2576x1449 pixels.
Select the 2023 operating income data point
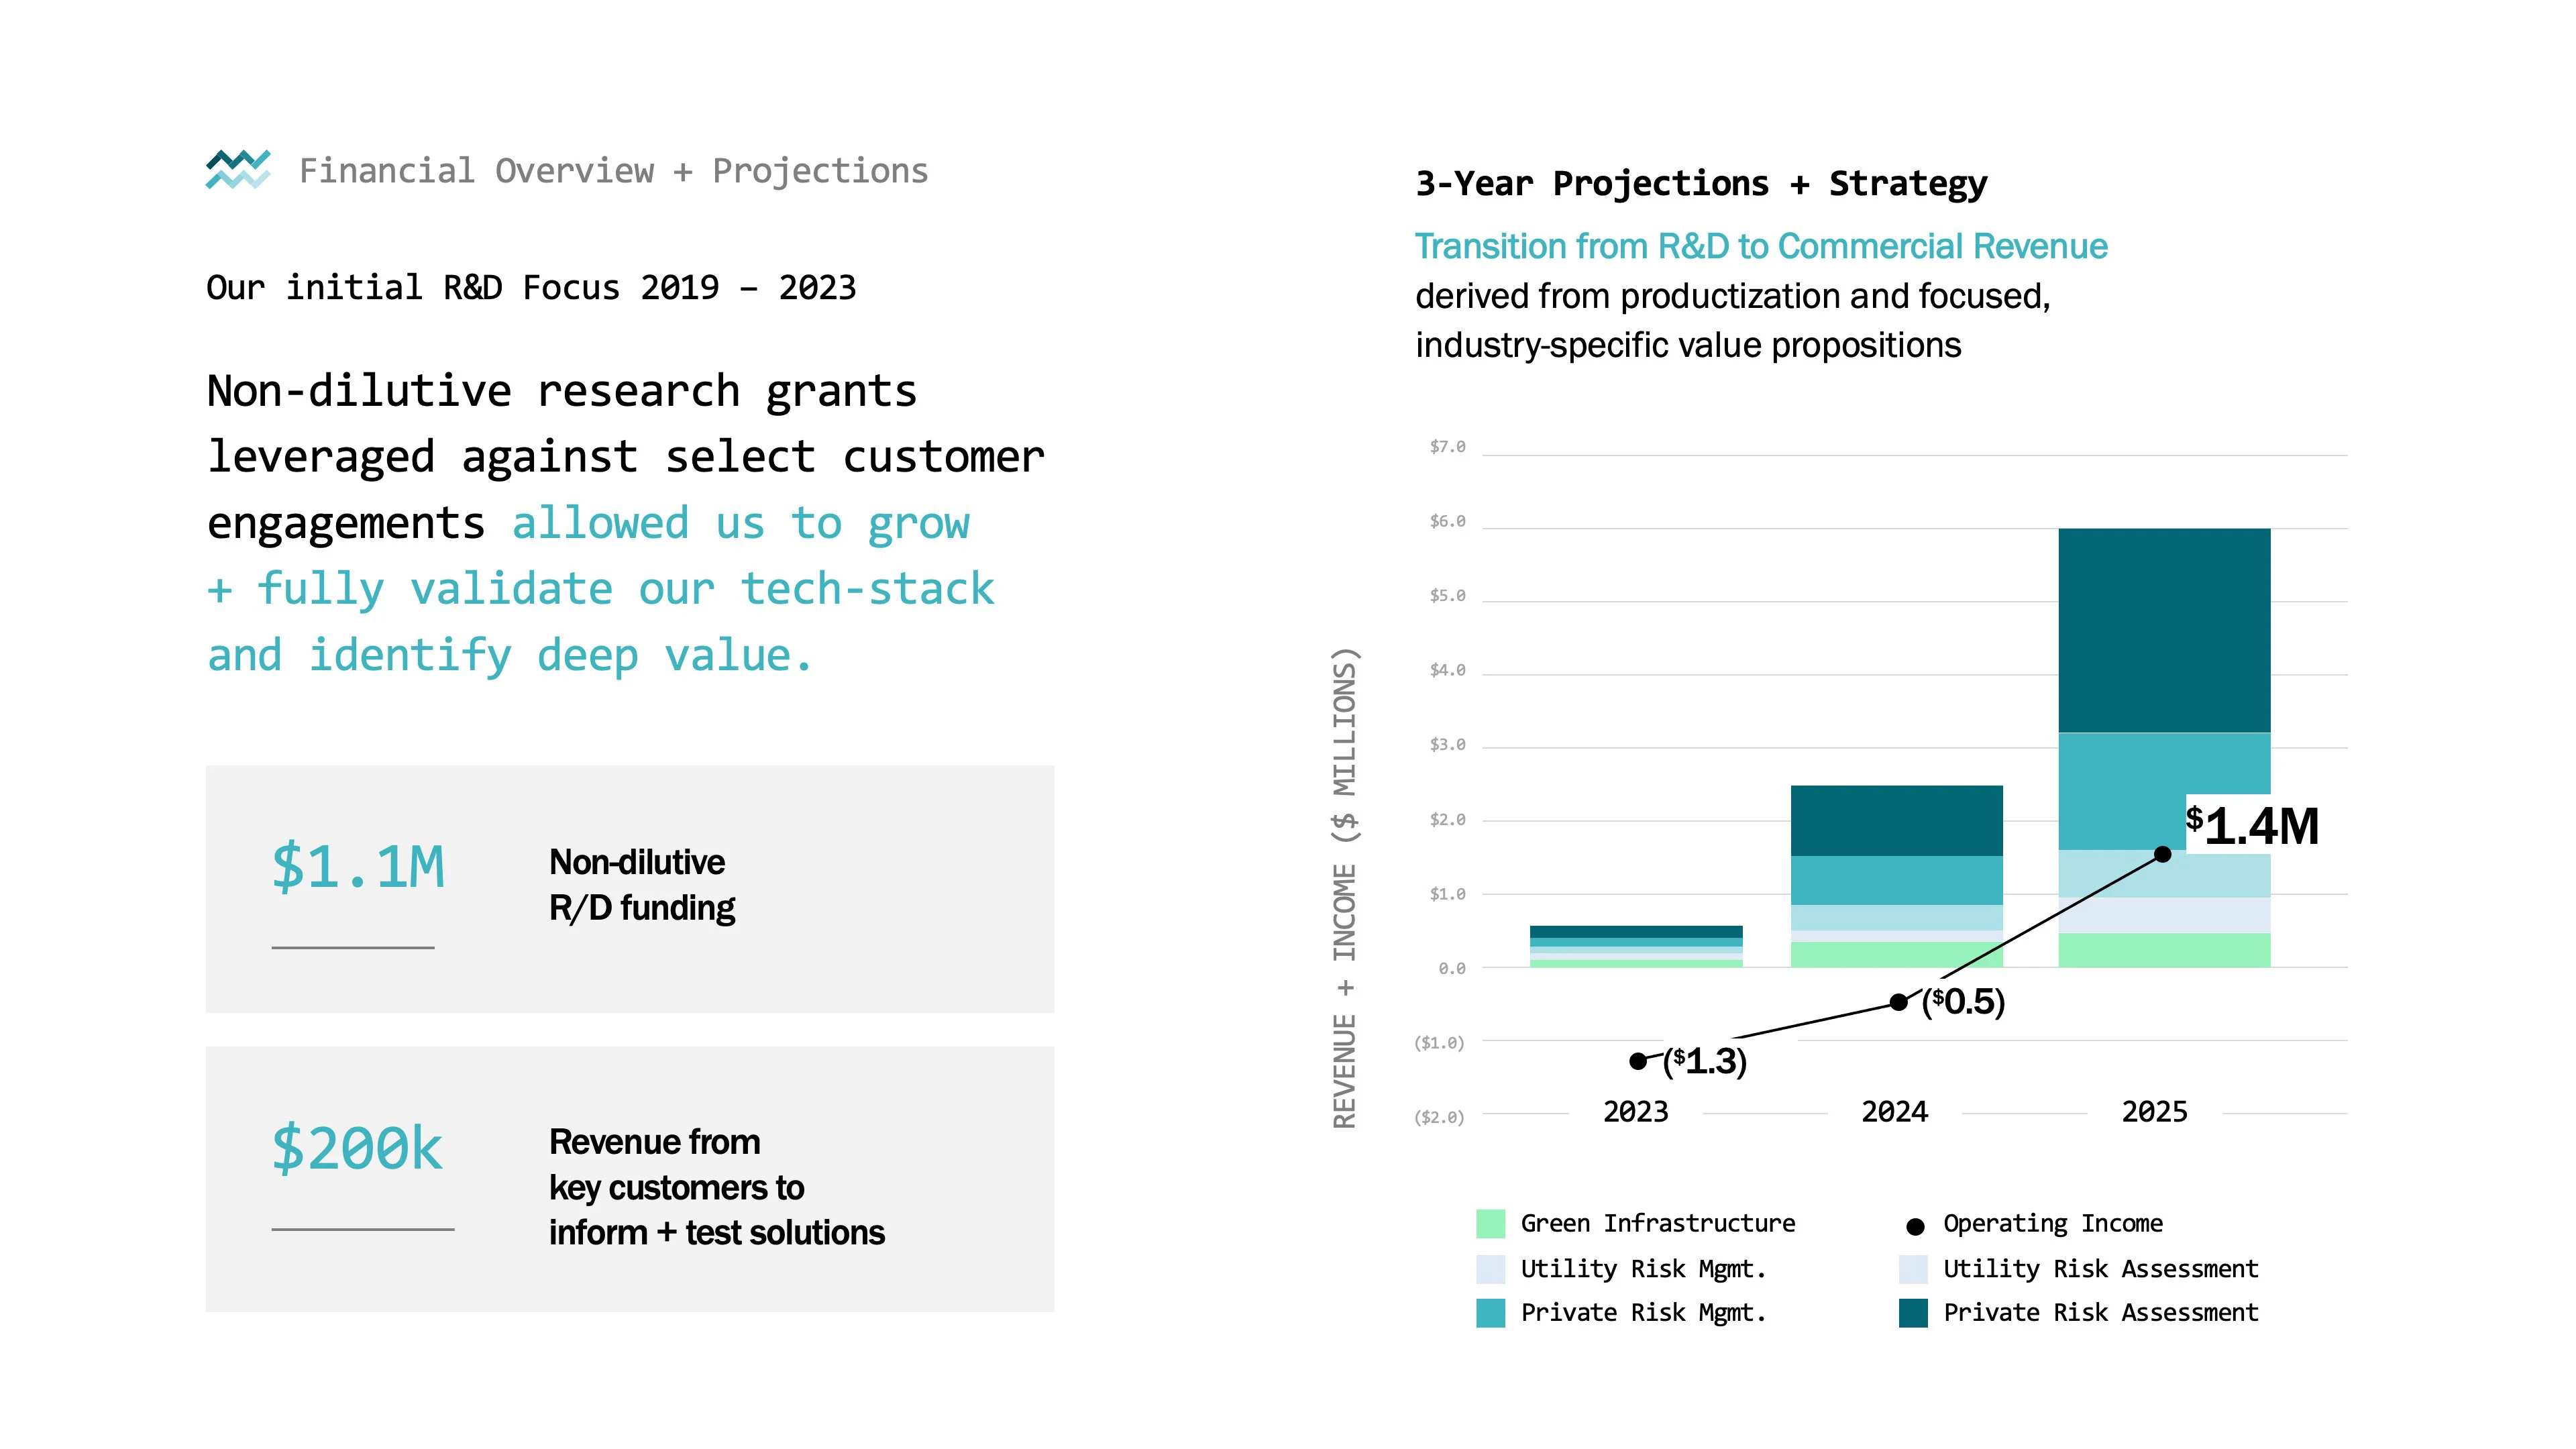(1638, 1061)
